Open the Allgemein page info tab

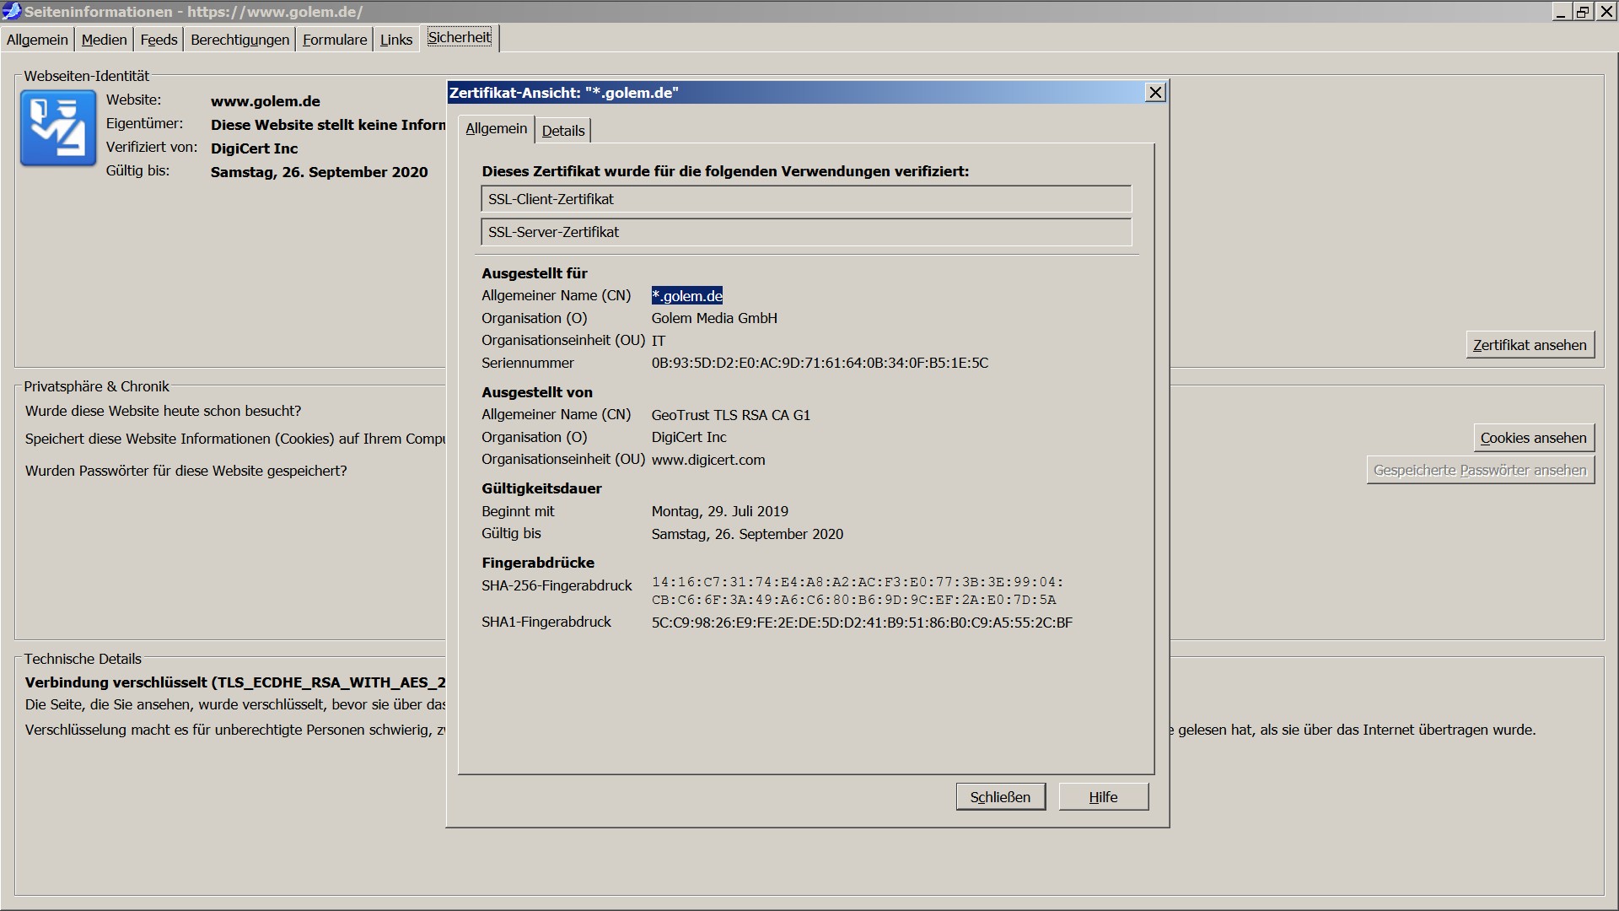point(37,40)
